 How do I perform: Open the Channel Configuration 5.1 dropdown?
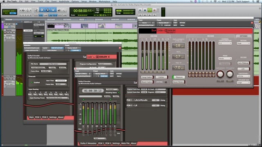pyautogui.click(x=225, y=43)
